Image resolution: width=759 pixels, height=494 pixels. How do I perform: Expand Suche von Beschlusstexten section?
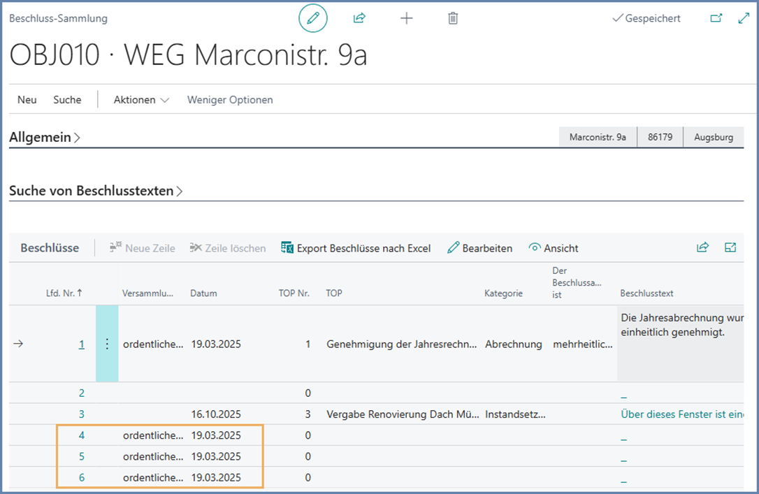pyautogui.click(x=96, y=191)
